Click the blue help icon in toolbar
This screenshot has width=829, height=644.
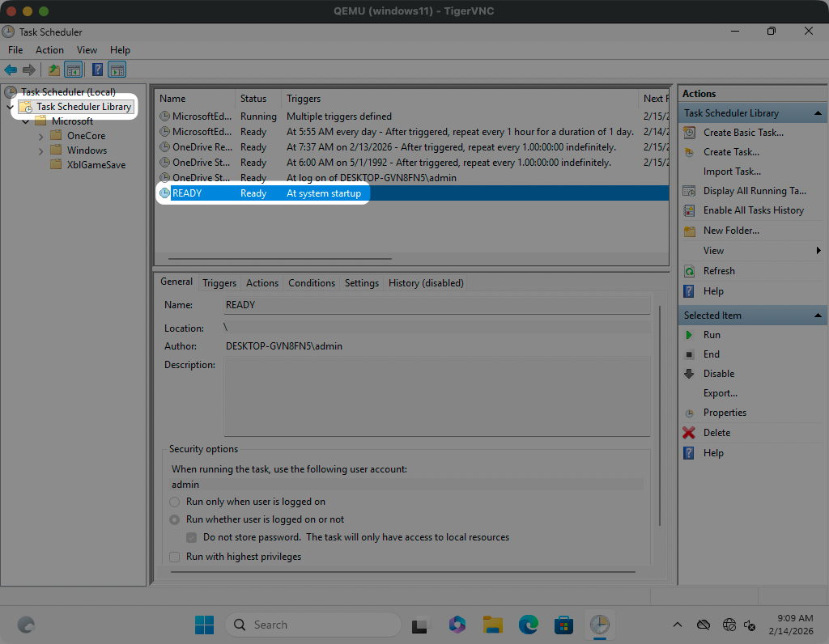coord(97,70)
